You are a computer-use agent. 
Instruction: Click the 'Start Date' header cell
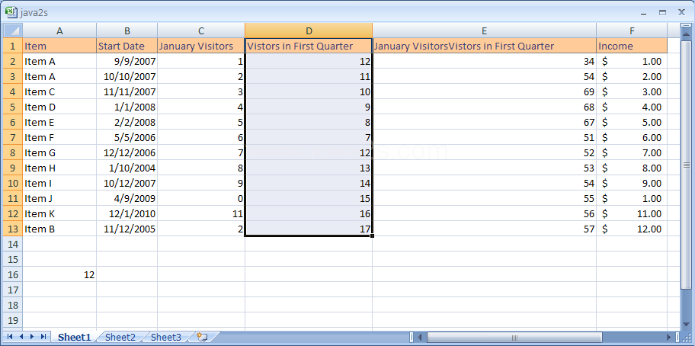tap(127, 46)
